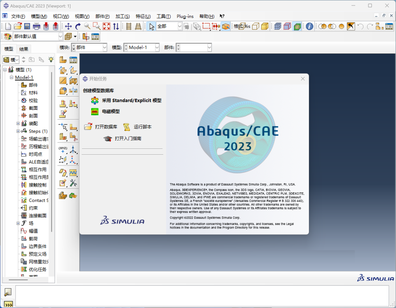Click the color palette icon
This screenshot has width=396, height=308.
[x=8, y=36]
